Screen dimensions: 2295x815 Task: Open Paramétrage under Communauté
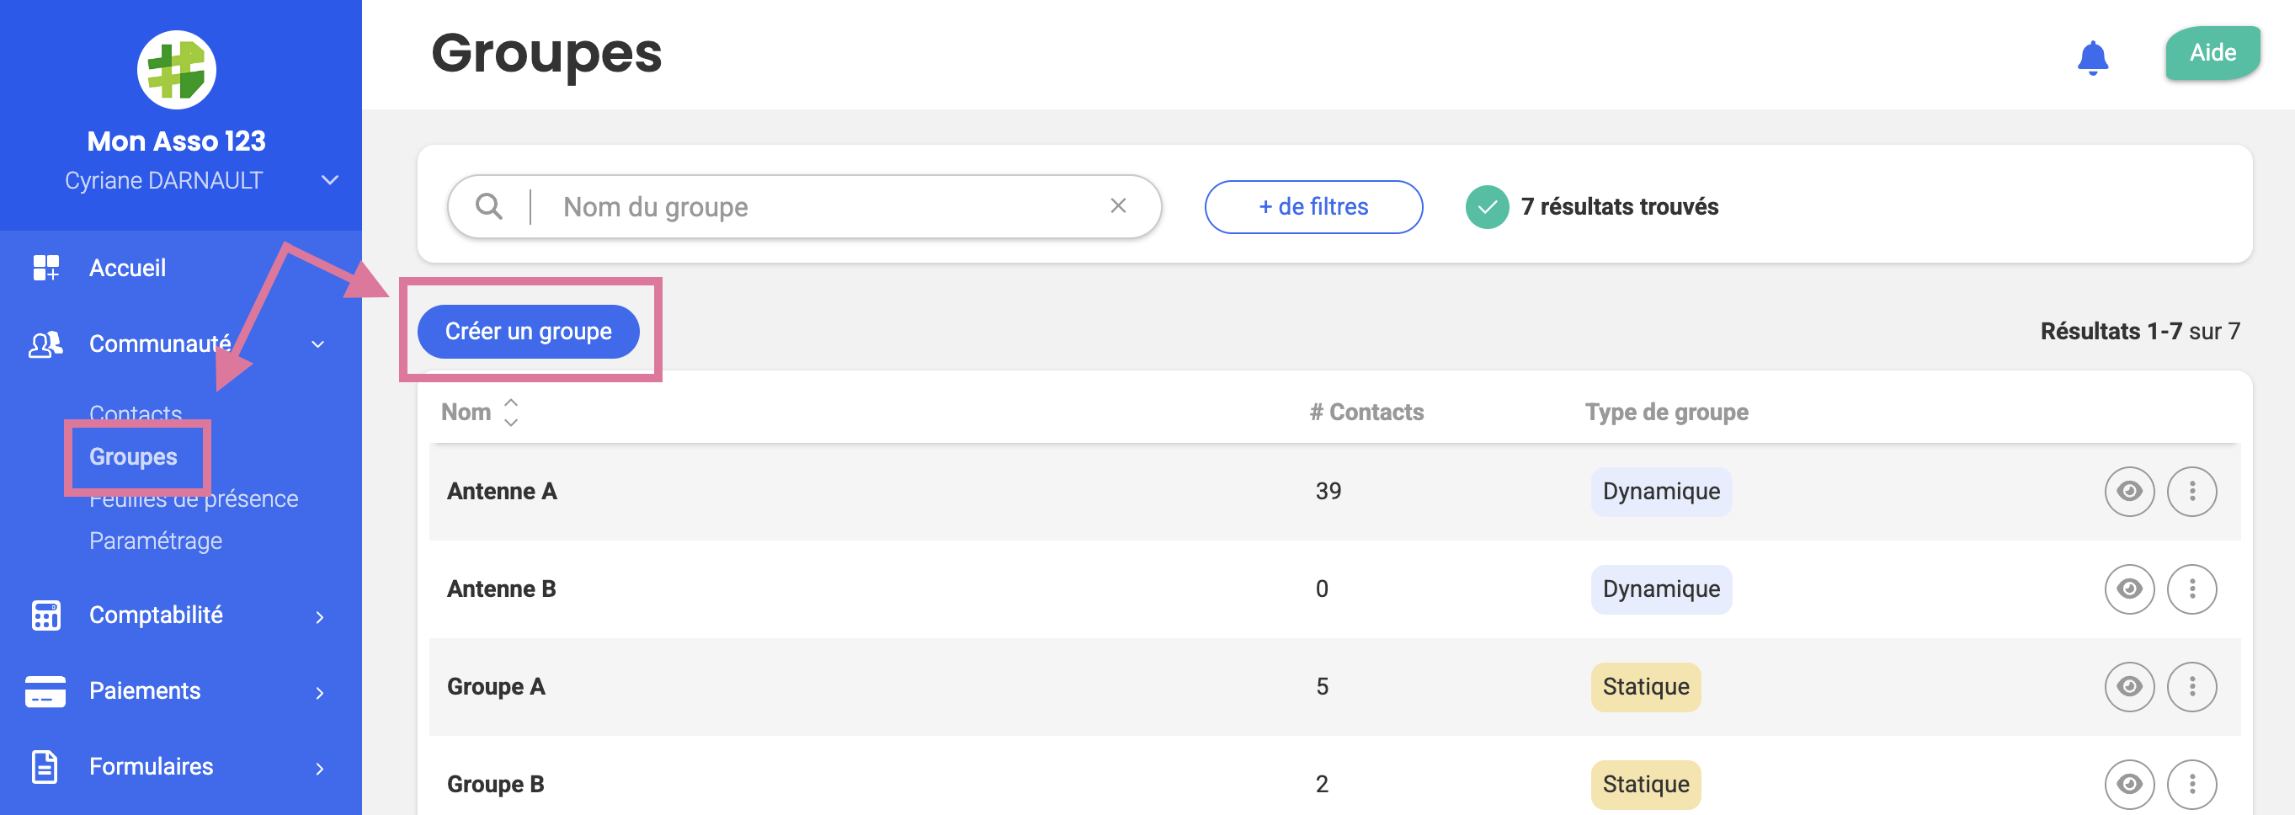156,541
